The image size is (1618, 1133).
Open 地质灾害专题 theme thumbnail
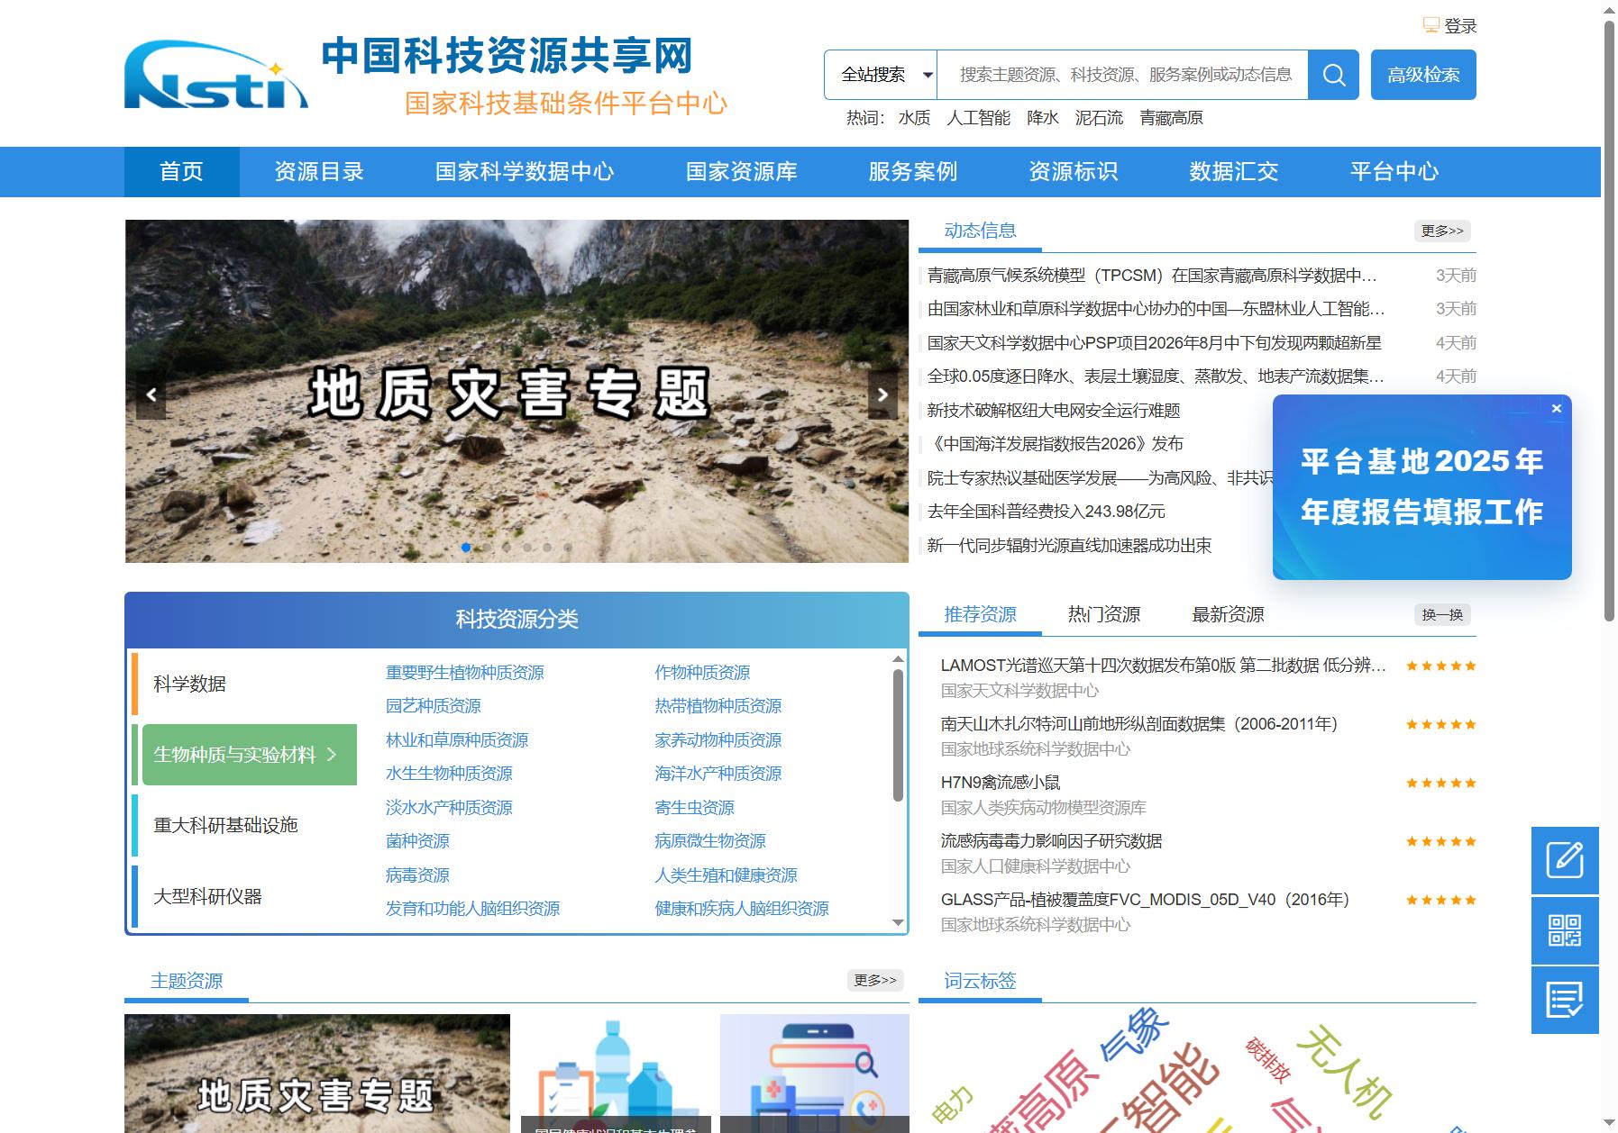(x=317, y=1074)
